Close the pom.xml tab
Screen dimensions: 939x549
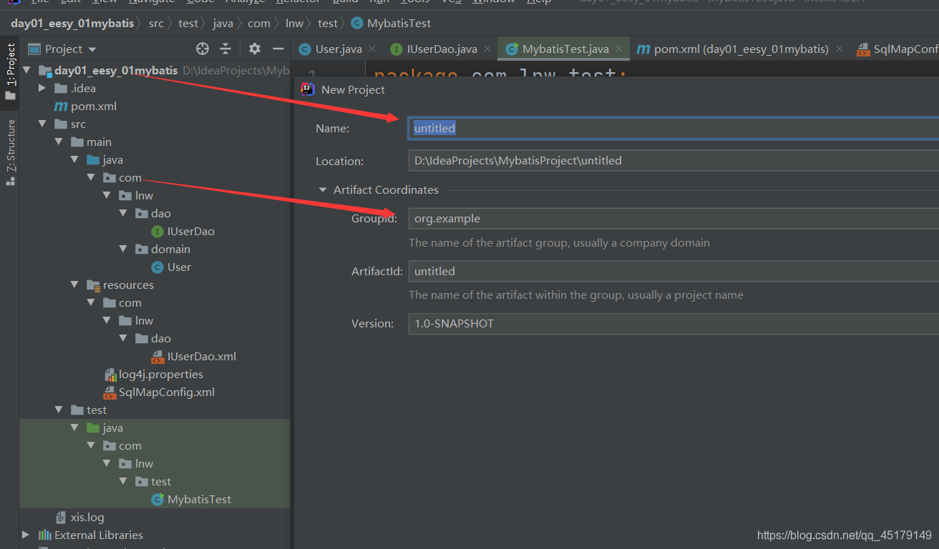(x=840, y=49)
